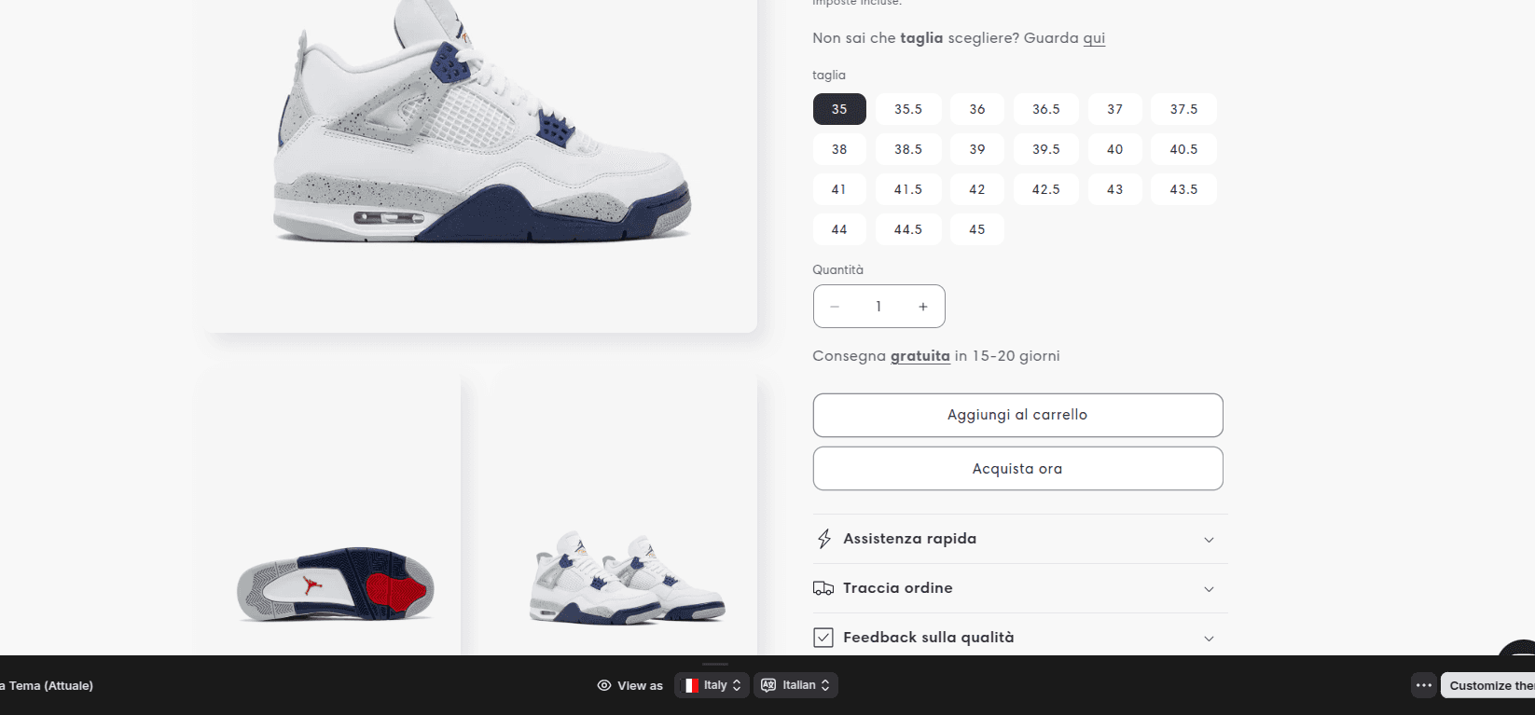Open the size guide 'qui' link
The width and height of the screenshot is (1535, 715).
click(x=1094, y=38)
